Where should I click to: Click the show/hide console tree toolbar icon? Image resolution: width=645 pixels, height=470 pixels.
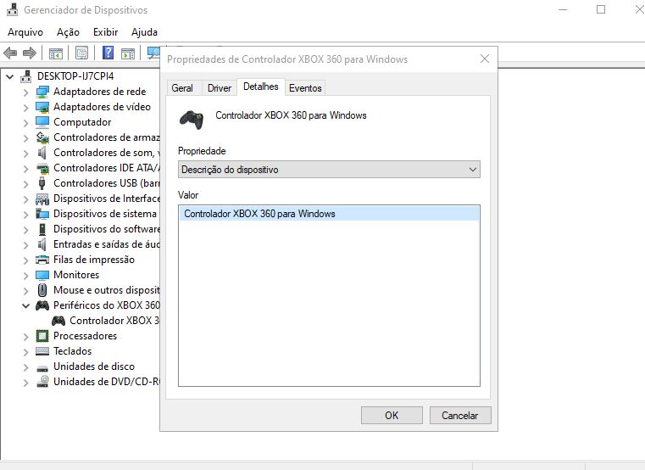(x=56, y=53)
